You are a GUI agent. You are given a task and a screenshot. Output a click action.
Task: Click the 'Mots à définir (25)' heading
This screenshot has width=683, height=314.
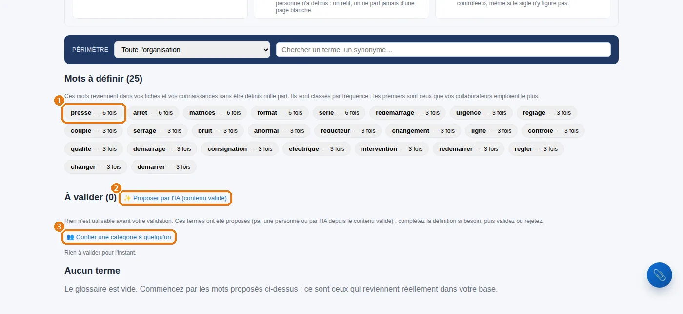pyautogui.click(x=103, y=79)
